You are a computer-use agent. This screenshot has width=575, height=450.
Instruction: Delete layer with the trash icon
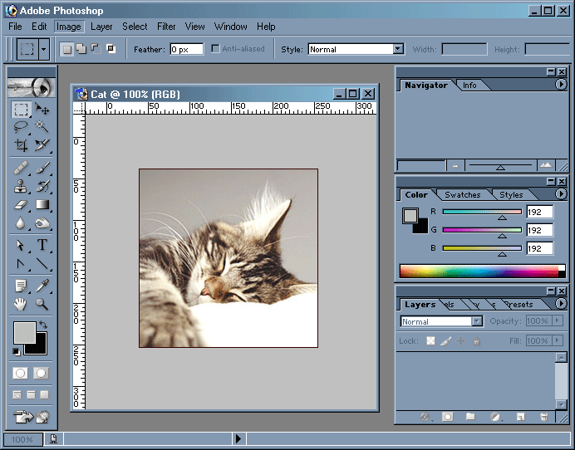543,417
